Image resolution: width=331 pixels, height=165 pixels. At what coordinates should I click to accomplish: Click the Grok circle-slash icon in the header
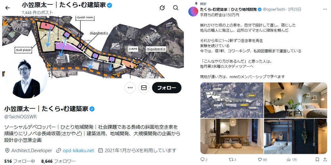162,8
